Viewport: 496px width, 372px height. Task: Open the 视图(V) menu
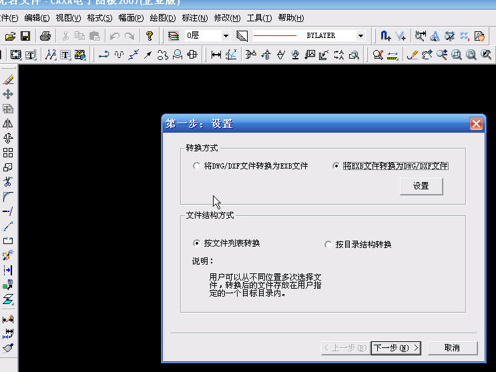click(x=68, y=18)
